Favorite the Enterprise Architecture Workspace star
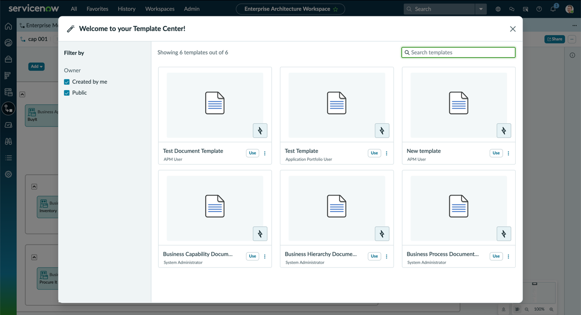Image resolution: width=581 pixels, height=315 pixels. coord(336,9)
